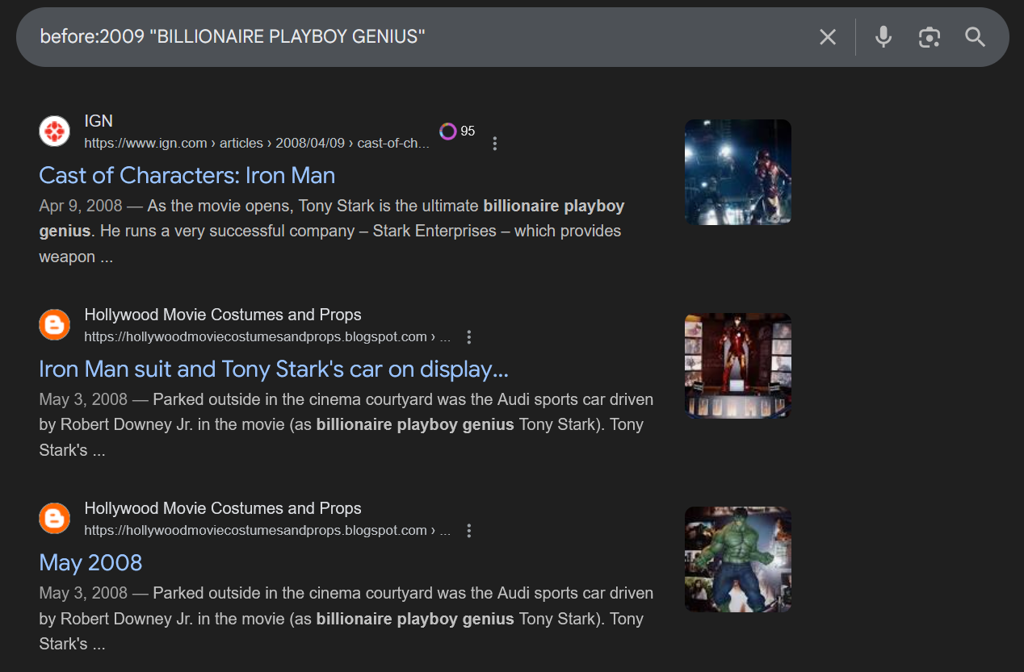This screenshot has width=1024, height=672.
Task: Open more options for the 'May 2008' result
Action: [469, 531]
